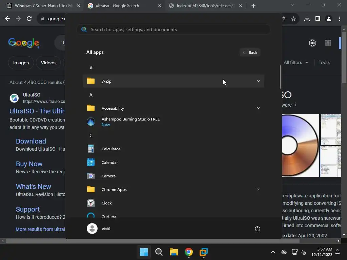Screen dimensions: 347x260
Task: Select the Videos search filter
Action: 48,63
